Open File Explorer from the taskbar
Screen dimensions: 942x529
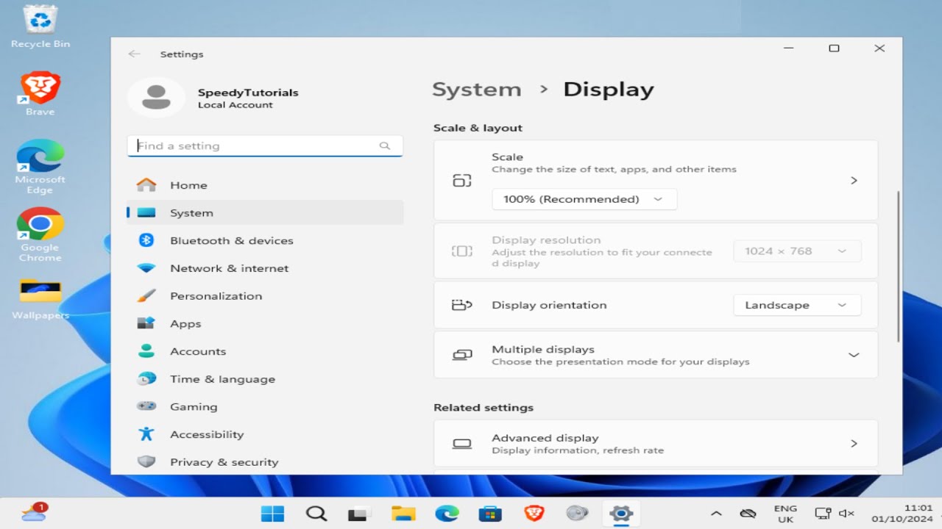tap(403, 514)
